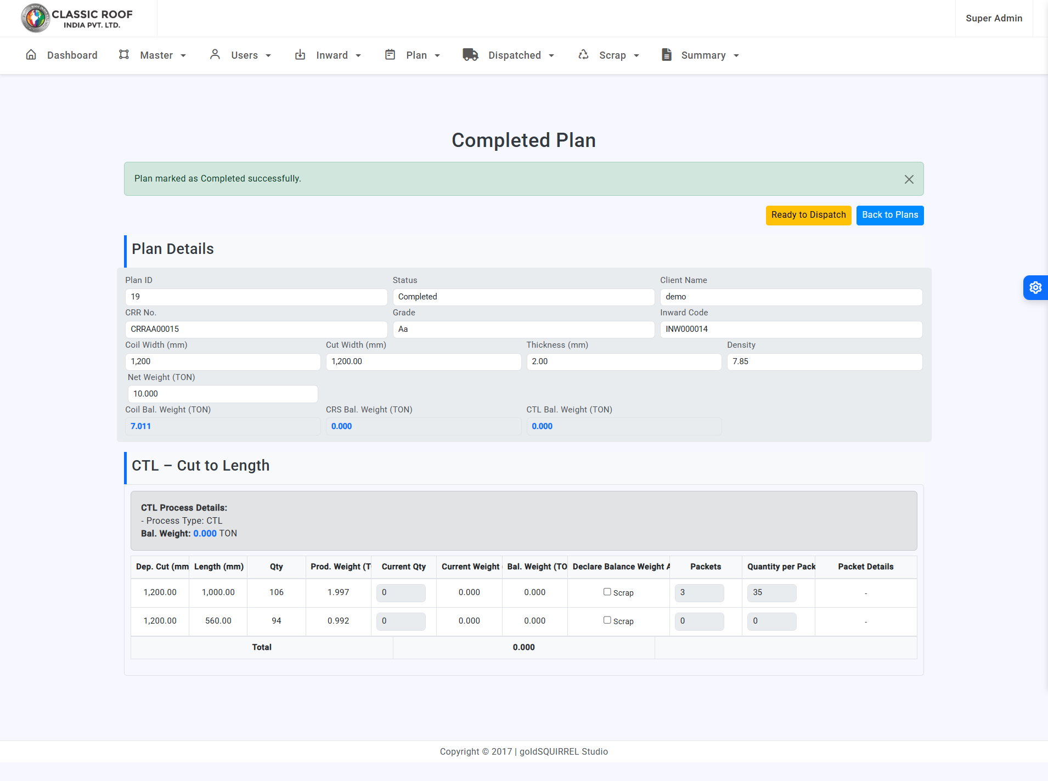Image resolution: width=1048 pixels, height=781 pixels.
Task: Click the Back to Plans button
Action: [x=889, y=215]
